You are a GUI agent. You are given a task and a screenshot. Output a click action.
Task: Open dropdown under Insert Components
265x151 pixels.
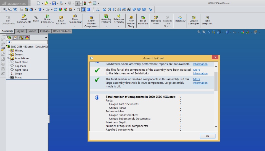(24, 26)
